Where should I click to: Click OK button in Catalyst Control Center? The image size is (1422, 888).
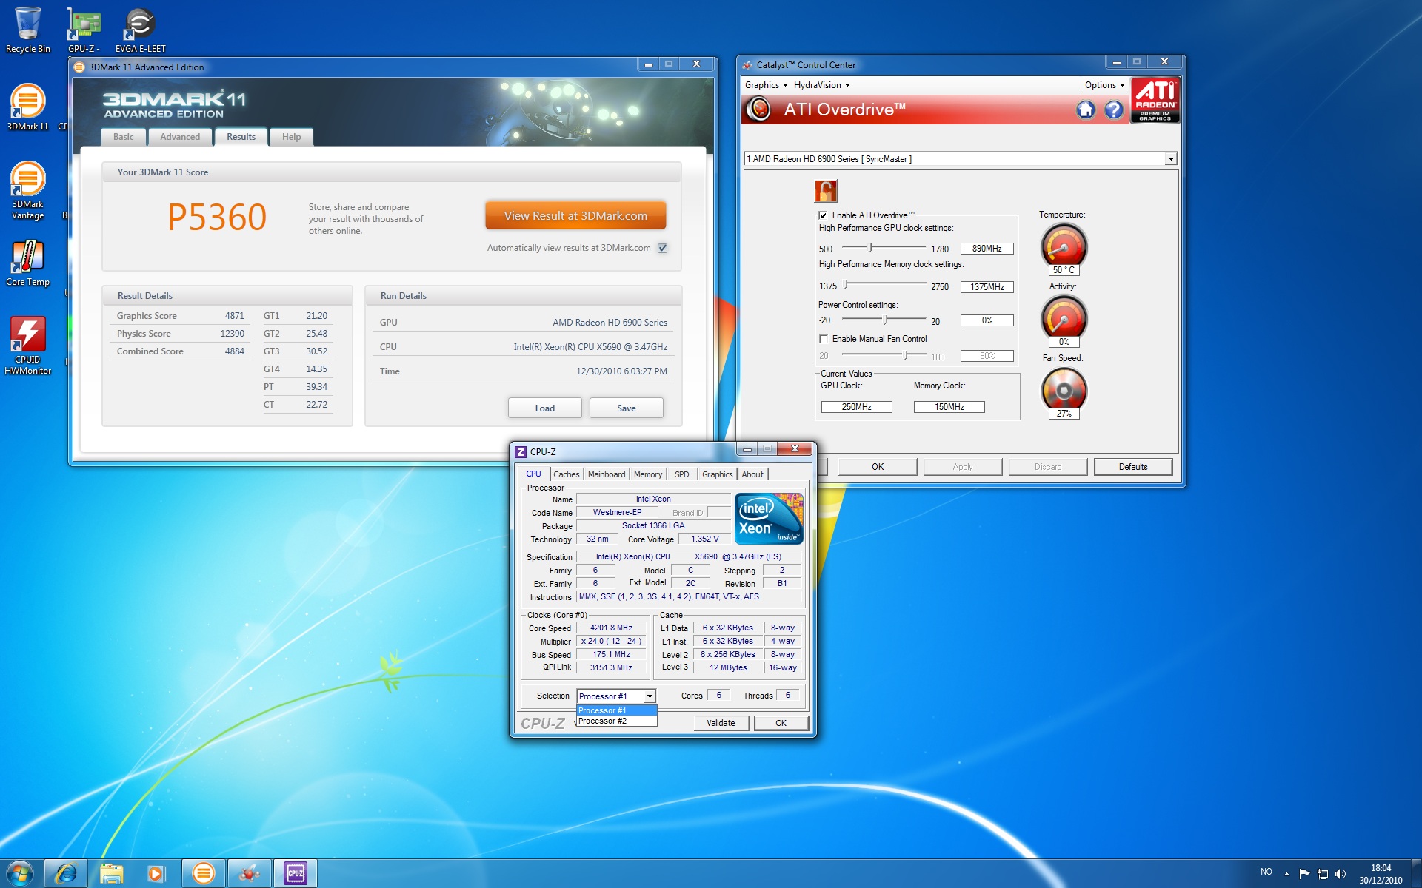878,467
